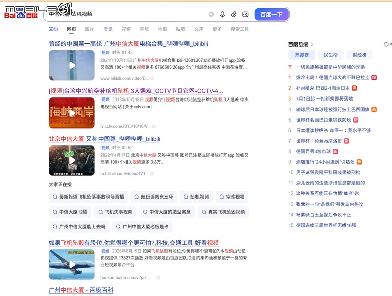The width and height of the screenshot is (392, 296).
Task: Play the 海峡两岸 CCTV video thumbnail
Action: 72,113
